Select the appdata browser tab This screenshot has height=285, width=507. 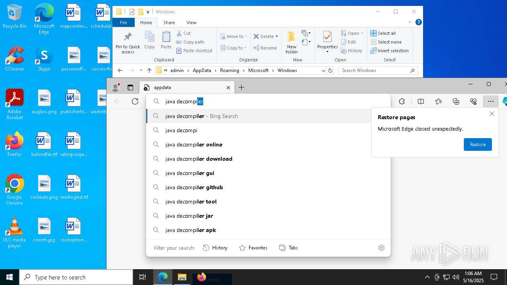[187, 87]
